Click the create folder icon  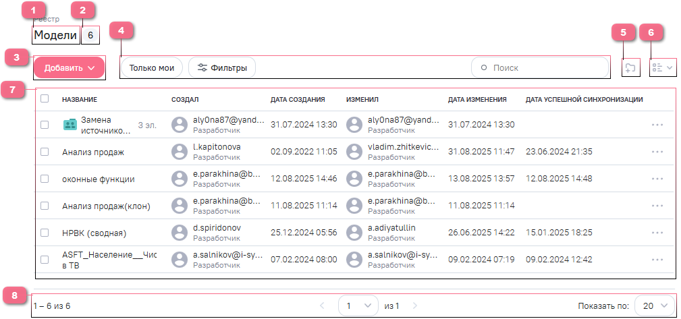pyautogui.click(x=630, y=67)
